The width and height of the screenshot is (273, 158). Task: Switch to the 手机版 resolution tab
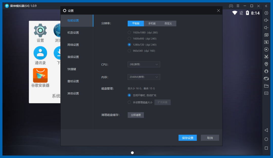[152, 24]
